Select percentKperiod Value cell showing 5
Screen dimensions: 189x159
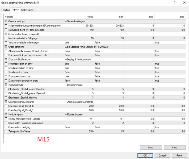click(79, 89)
